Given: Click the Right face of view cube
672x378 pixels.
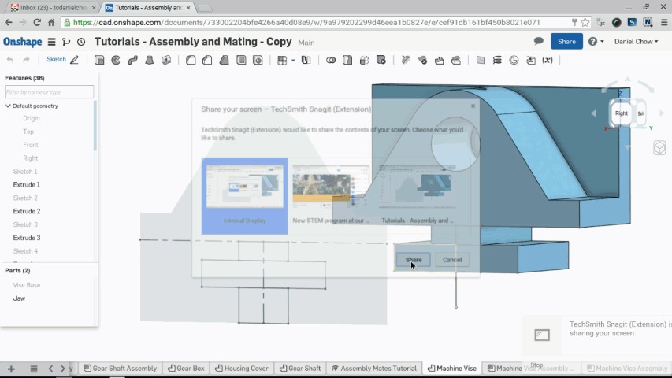Looking at the screenshot, I should point(622,113).
